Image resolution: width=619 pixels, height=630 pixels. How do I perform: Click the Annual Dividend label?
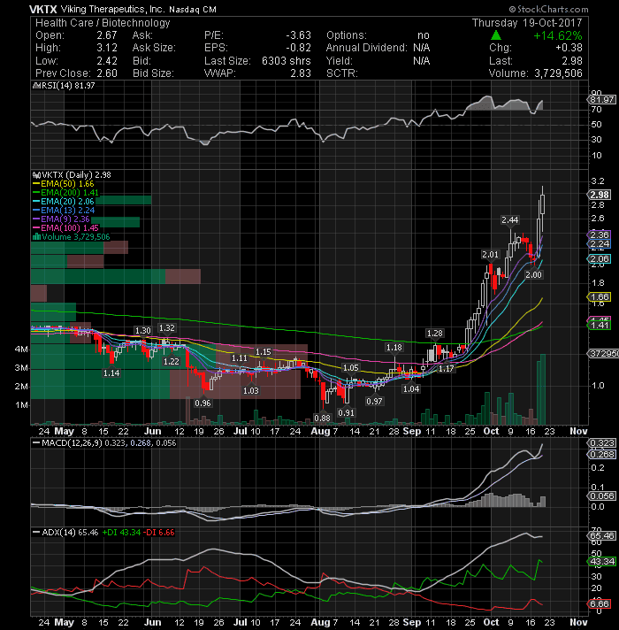[366, 48]
